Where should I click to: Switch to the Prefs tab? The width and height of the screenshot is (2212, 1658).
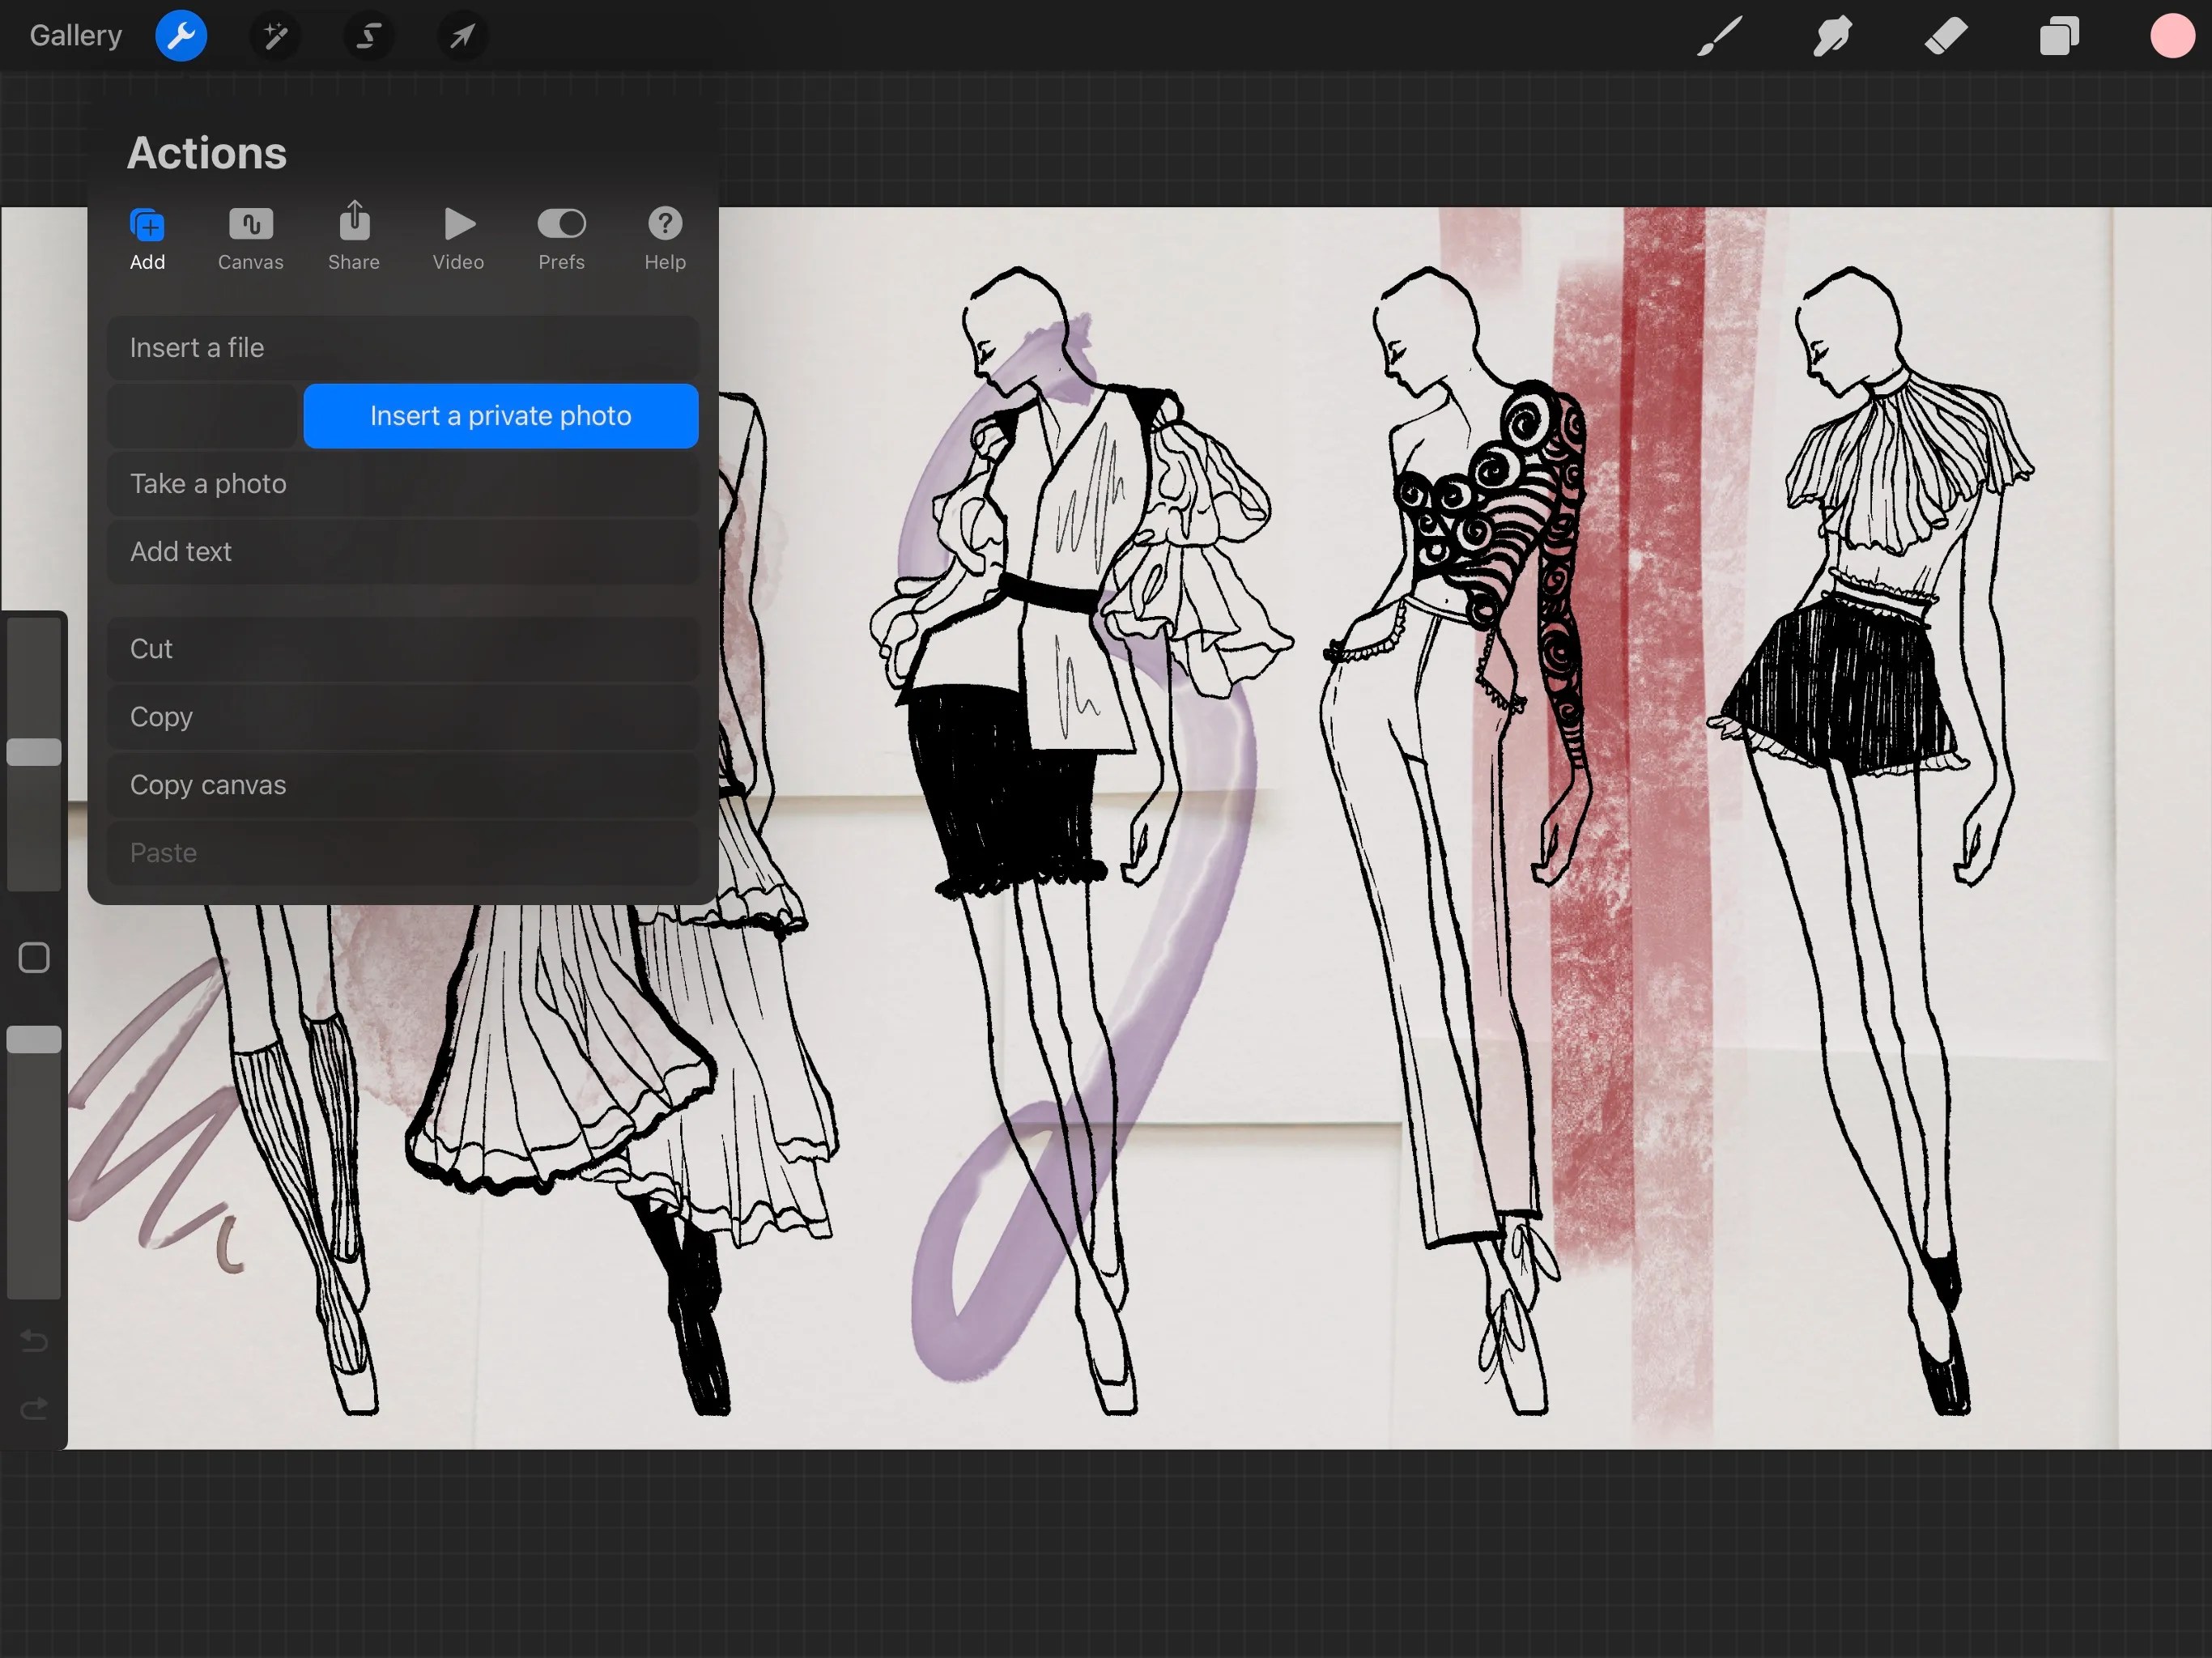pos(562,239)
